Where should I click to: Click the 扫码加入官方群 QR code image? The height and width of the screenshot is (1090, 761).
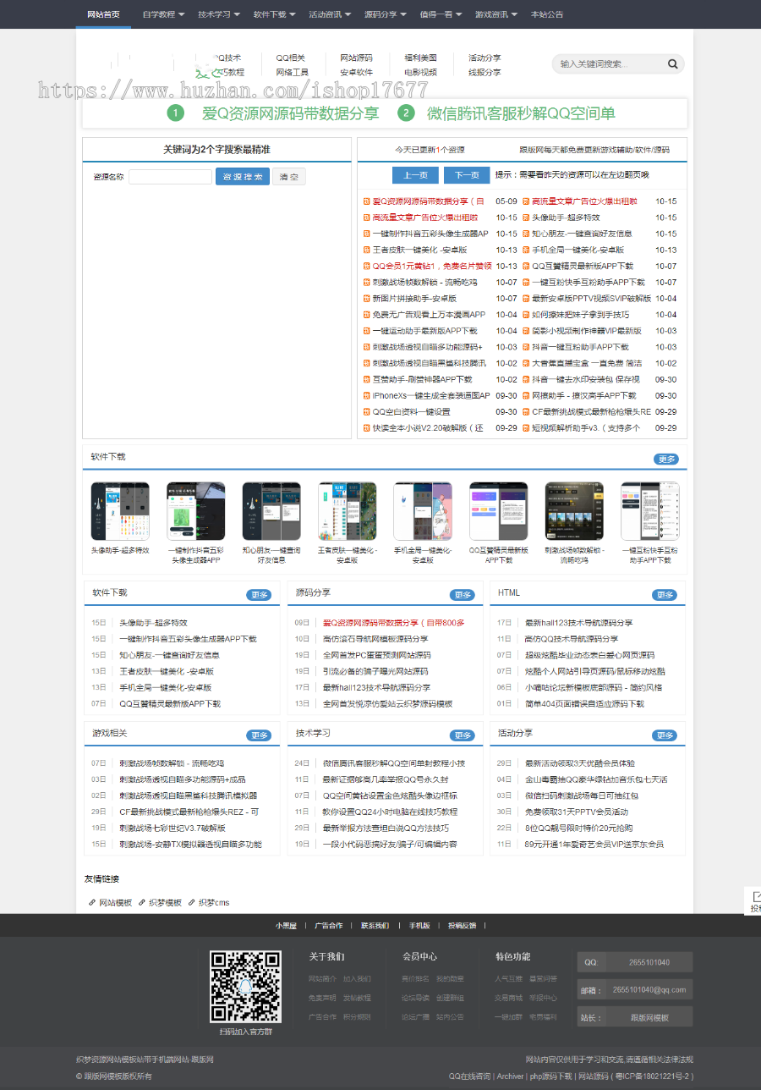(x=244, y=987)
